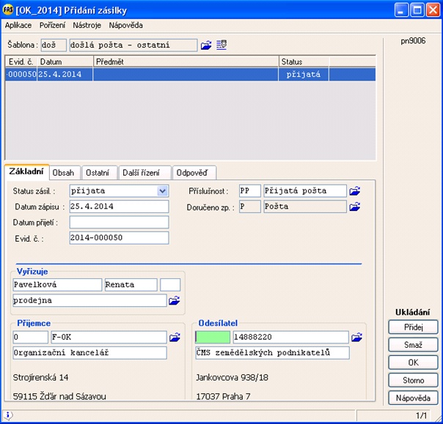Click the Doručeno code field P
This screenshot has height=424, width=443.
(x=250, y=207)
